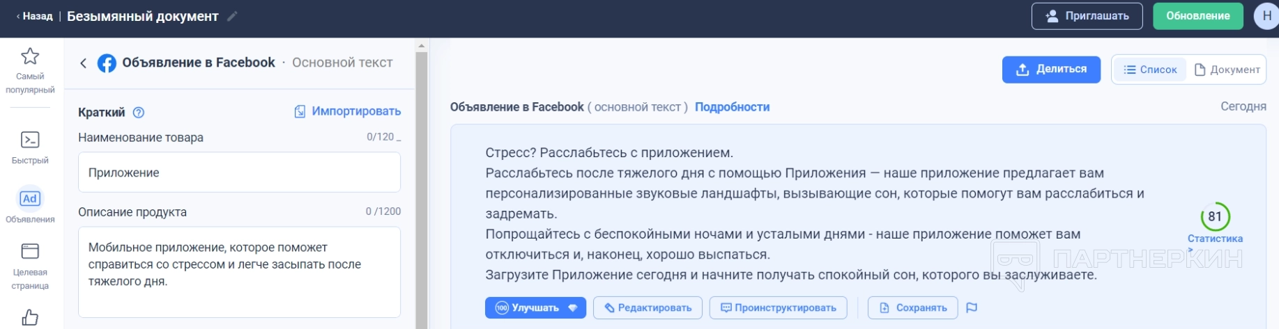1279x329 pixels.
Task: Open the Статистика score circle 81
Action: [x=1215, y=217]
